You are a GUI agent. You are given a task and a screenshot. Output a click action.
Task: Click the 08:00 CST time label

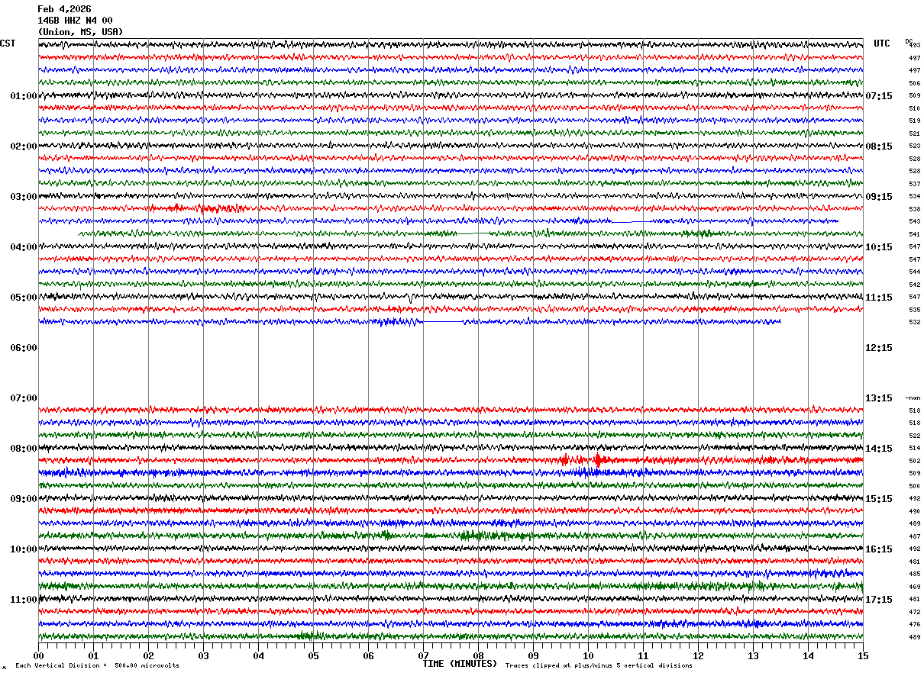24,449
